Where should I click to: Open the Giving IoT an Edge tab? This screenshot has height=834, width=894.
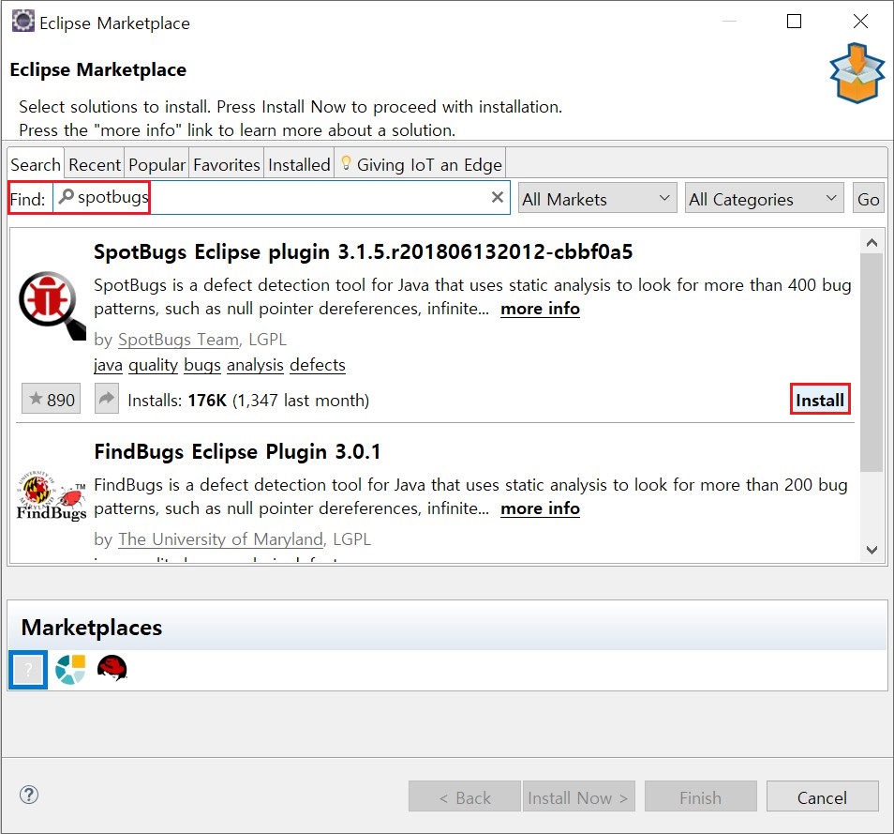pos(421,164)
